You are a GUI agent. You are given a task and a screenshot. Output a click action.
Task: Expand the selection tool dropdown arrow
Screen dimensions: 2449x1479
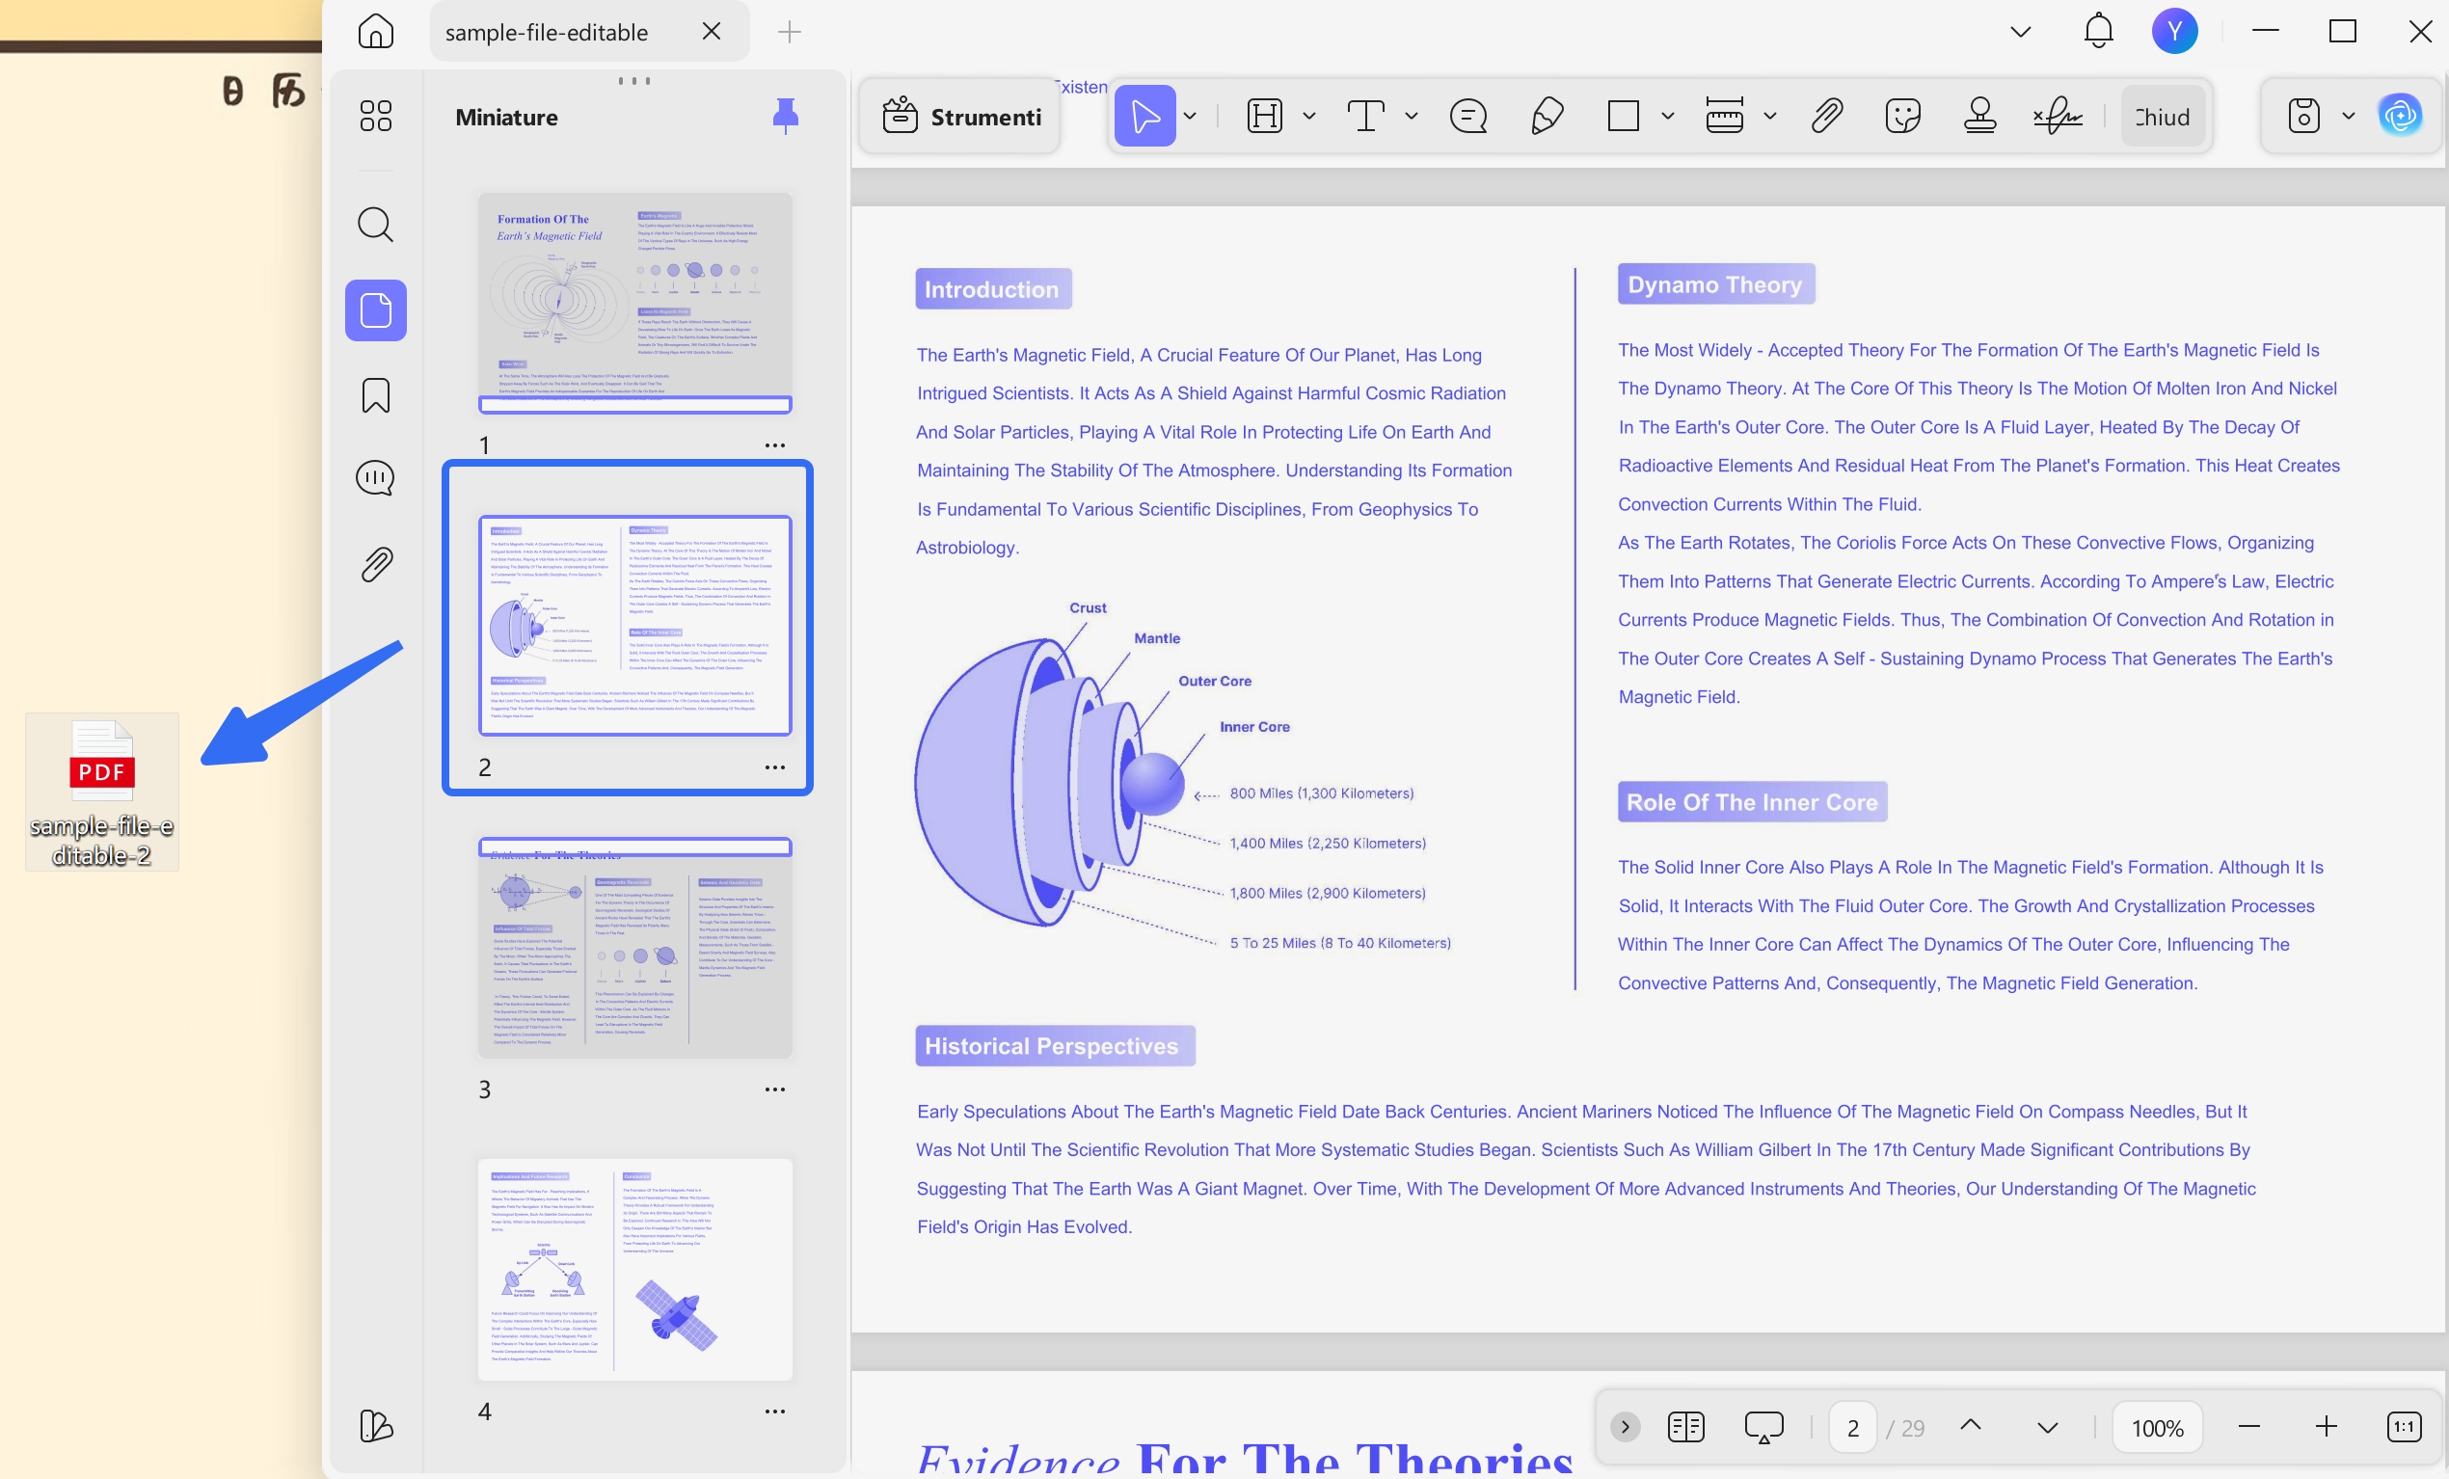click(1190, 117)
